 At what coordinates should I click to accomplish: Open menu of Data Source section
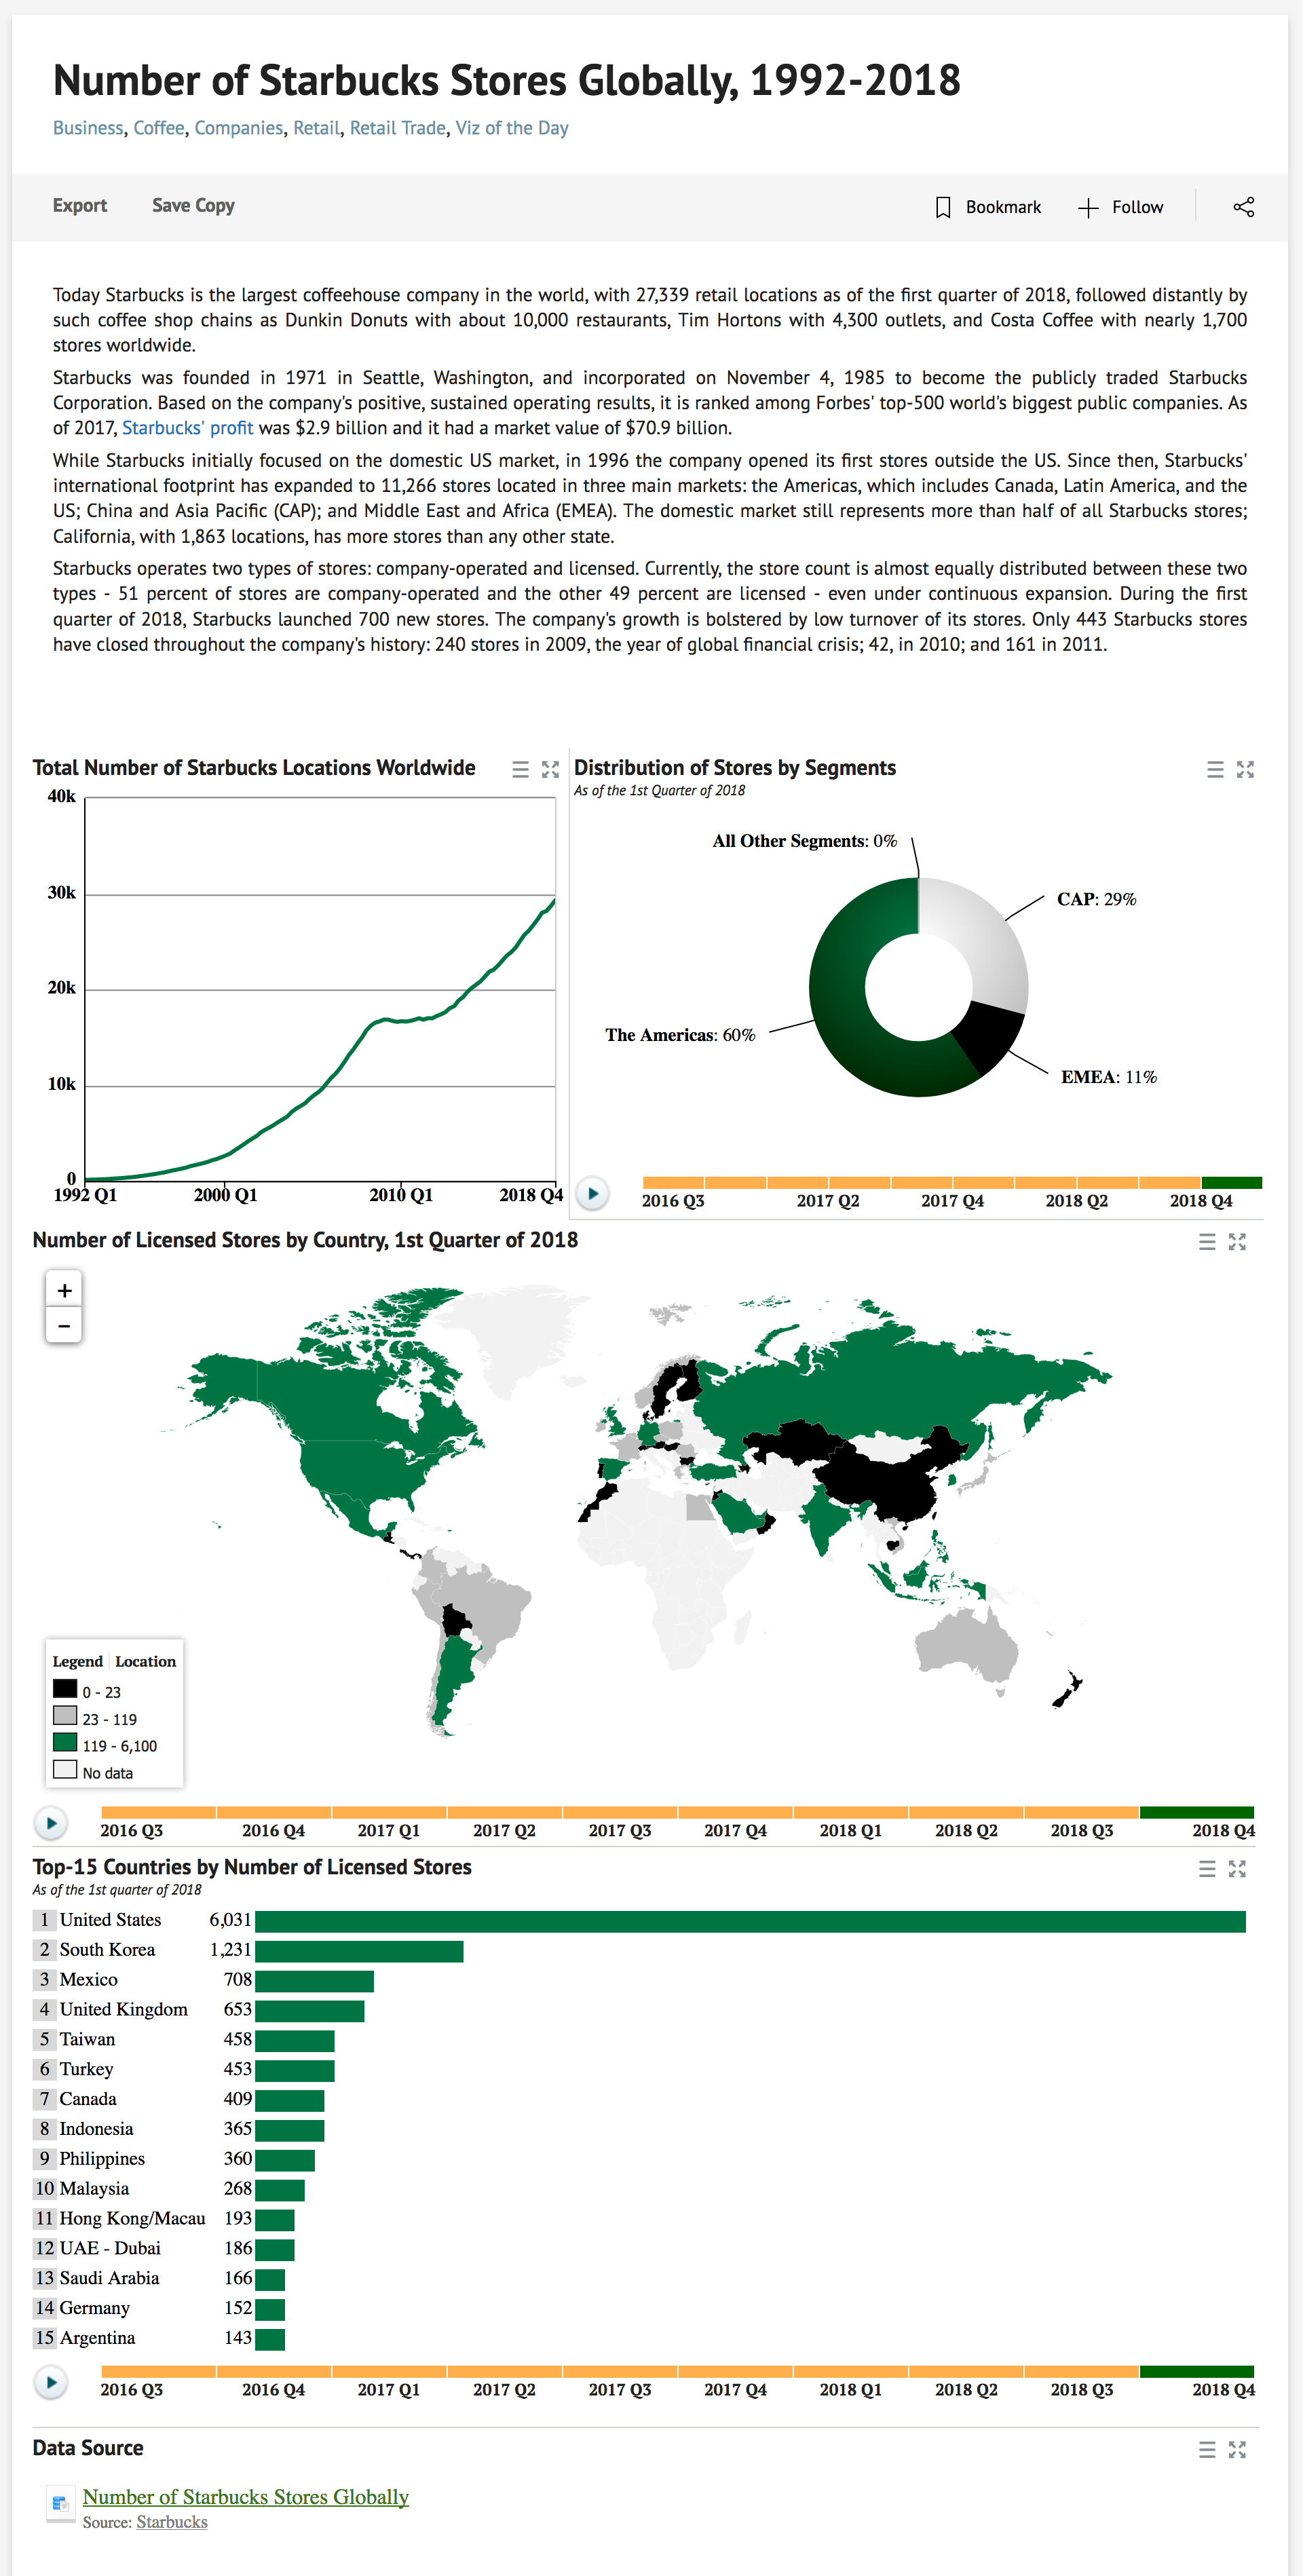pyautogui.click(x=1207, y=2449)
